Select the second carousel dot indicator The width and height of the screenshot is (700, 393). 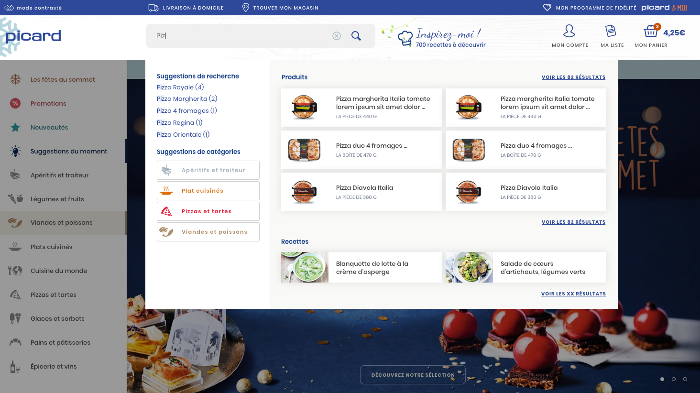674,379
